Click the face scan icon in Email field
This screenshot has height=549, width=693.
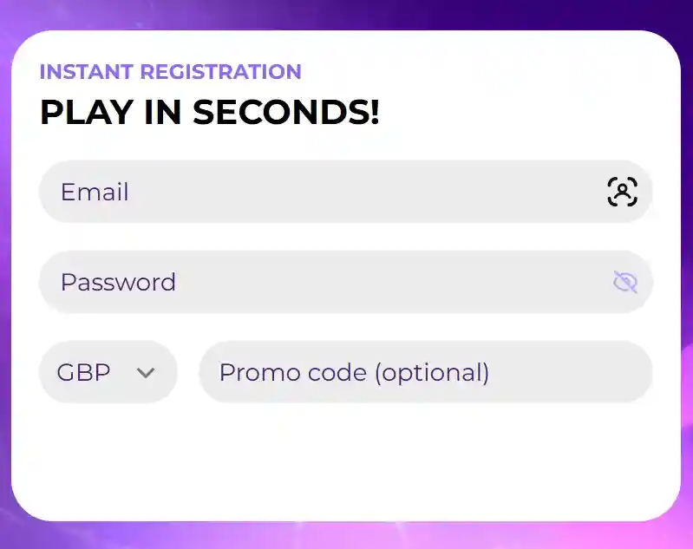coord(622,192)
